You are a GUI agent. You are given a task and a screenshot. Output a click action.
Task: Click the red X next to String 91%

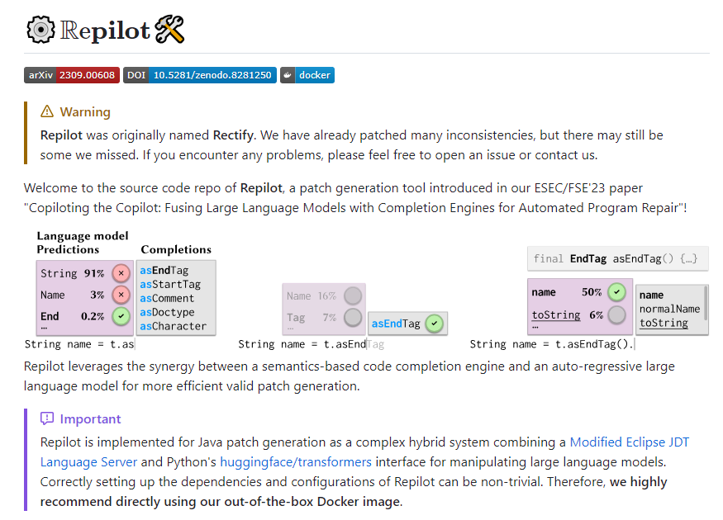tap(121, 273)
